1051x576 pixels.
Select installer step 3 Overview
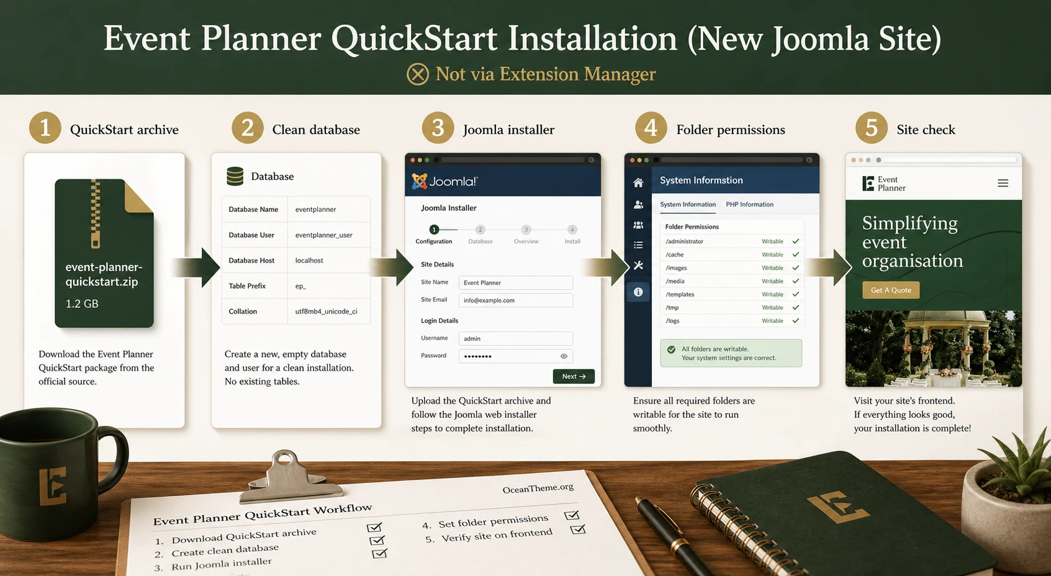526,235
